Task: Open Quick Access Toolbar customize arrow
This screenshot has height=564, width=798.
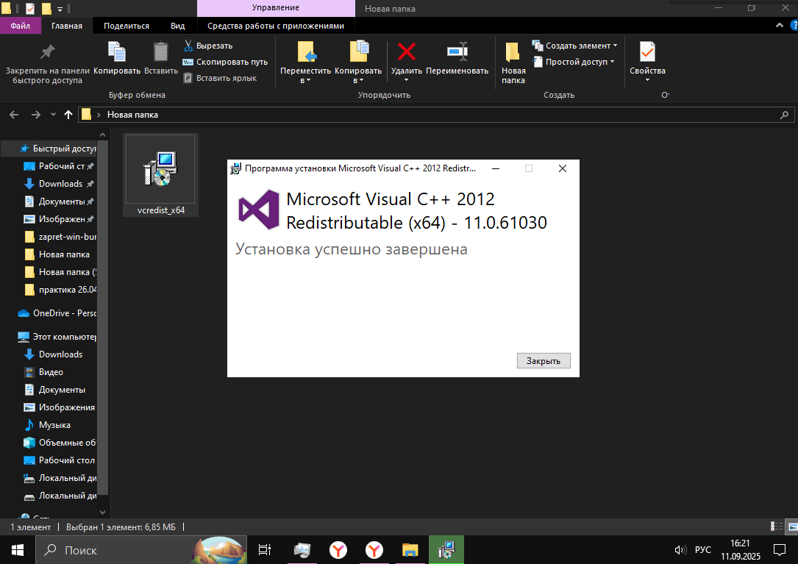Action: tap(60, 9)
